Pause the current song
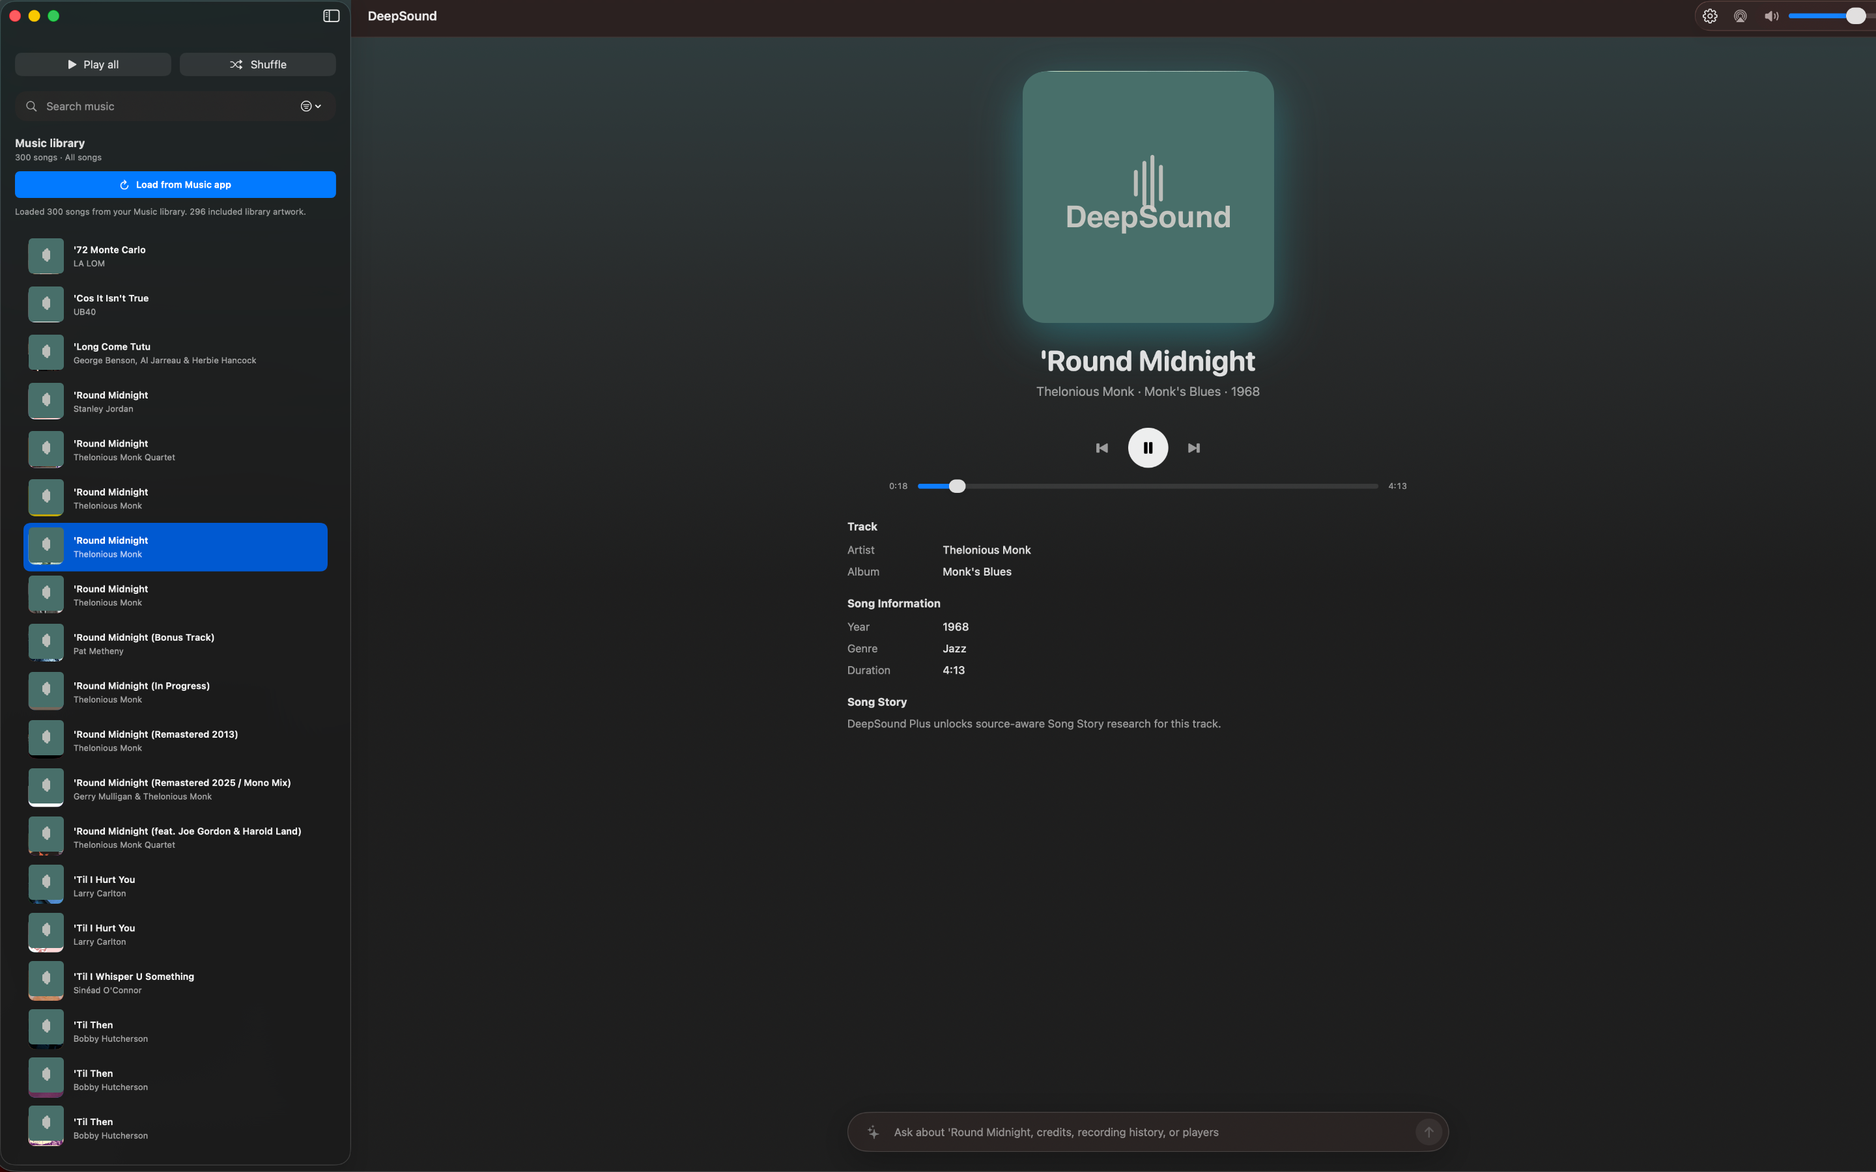1876x1172 pixels. (x=1148, y=448)
